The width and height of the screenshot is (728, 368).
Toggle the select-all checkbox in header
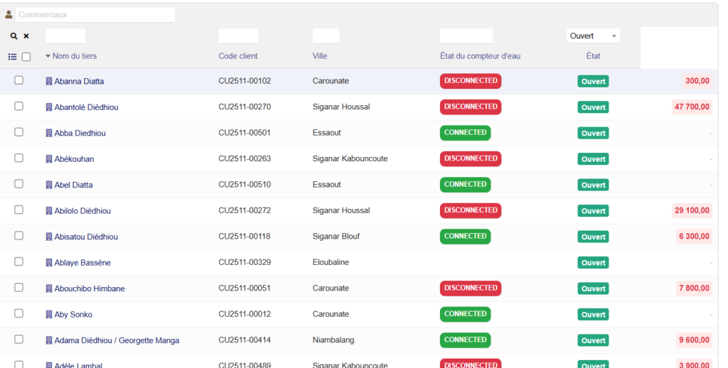coord(26,57)
